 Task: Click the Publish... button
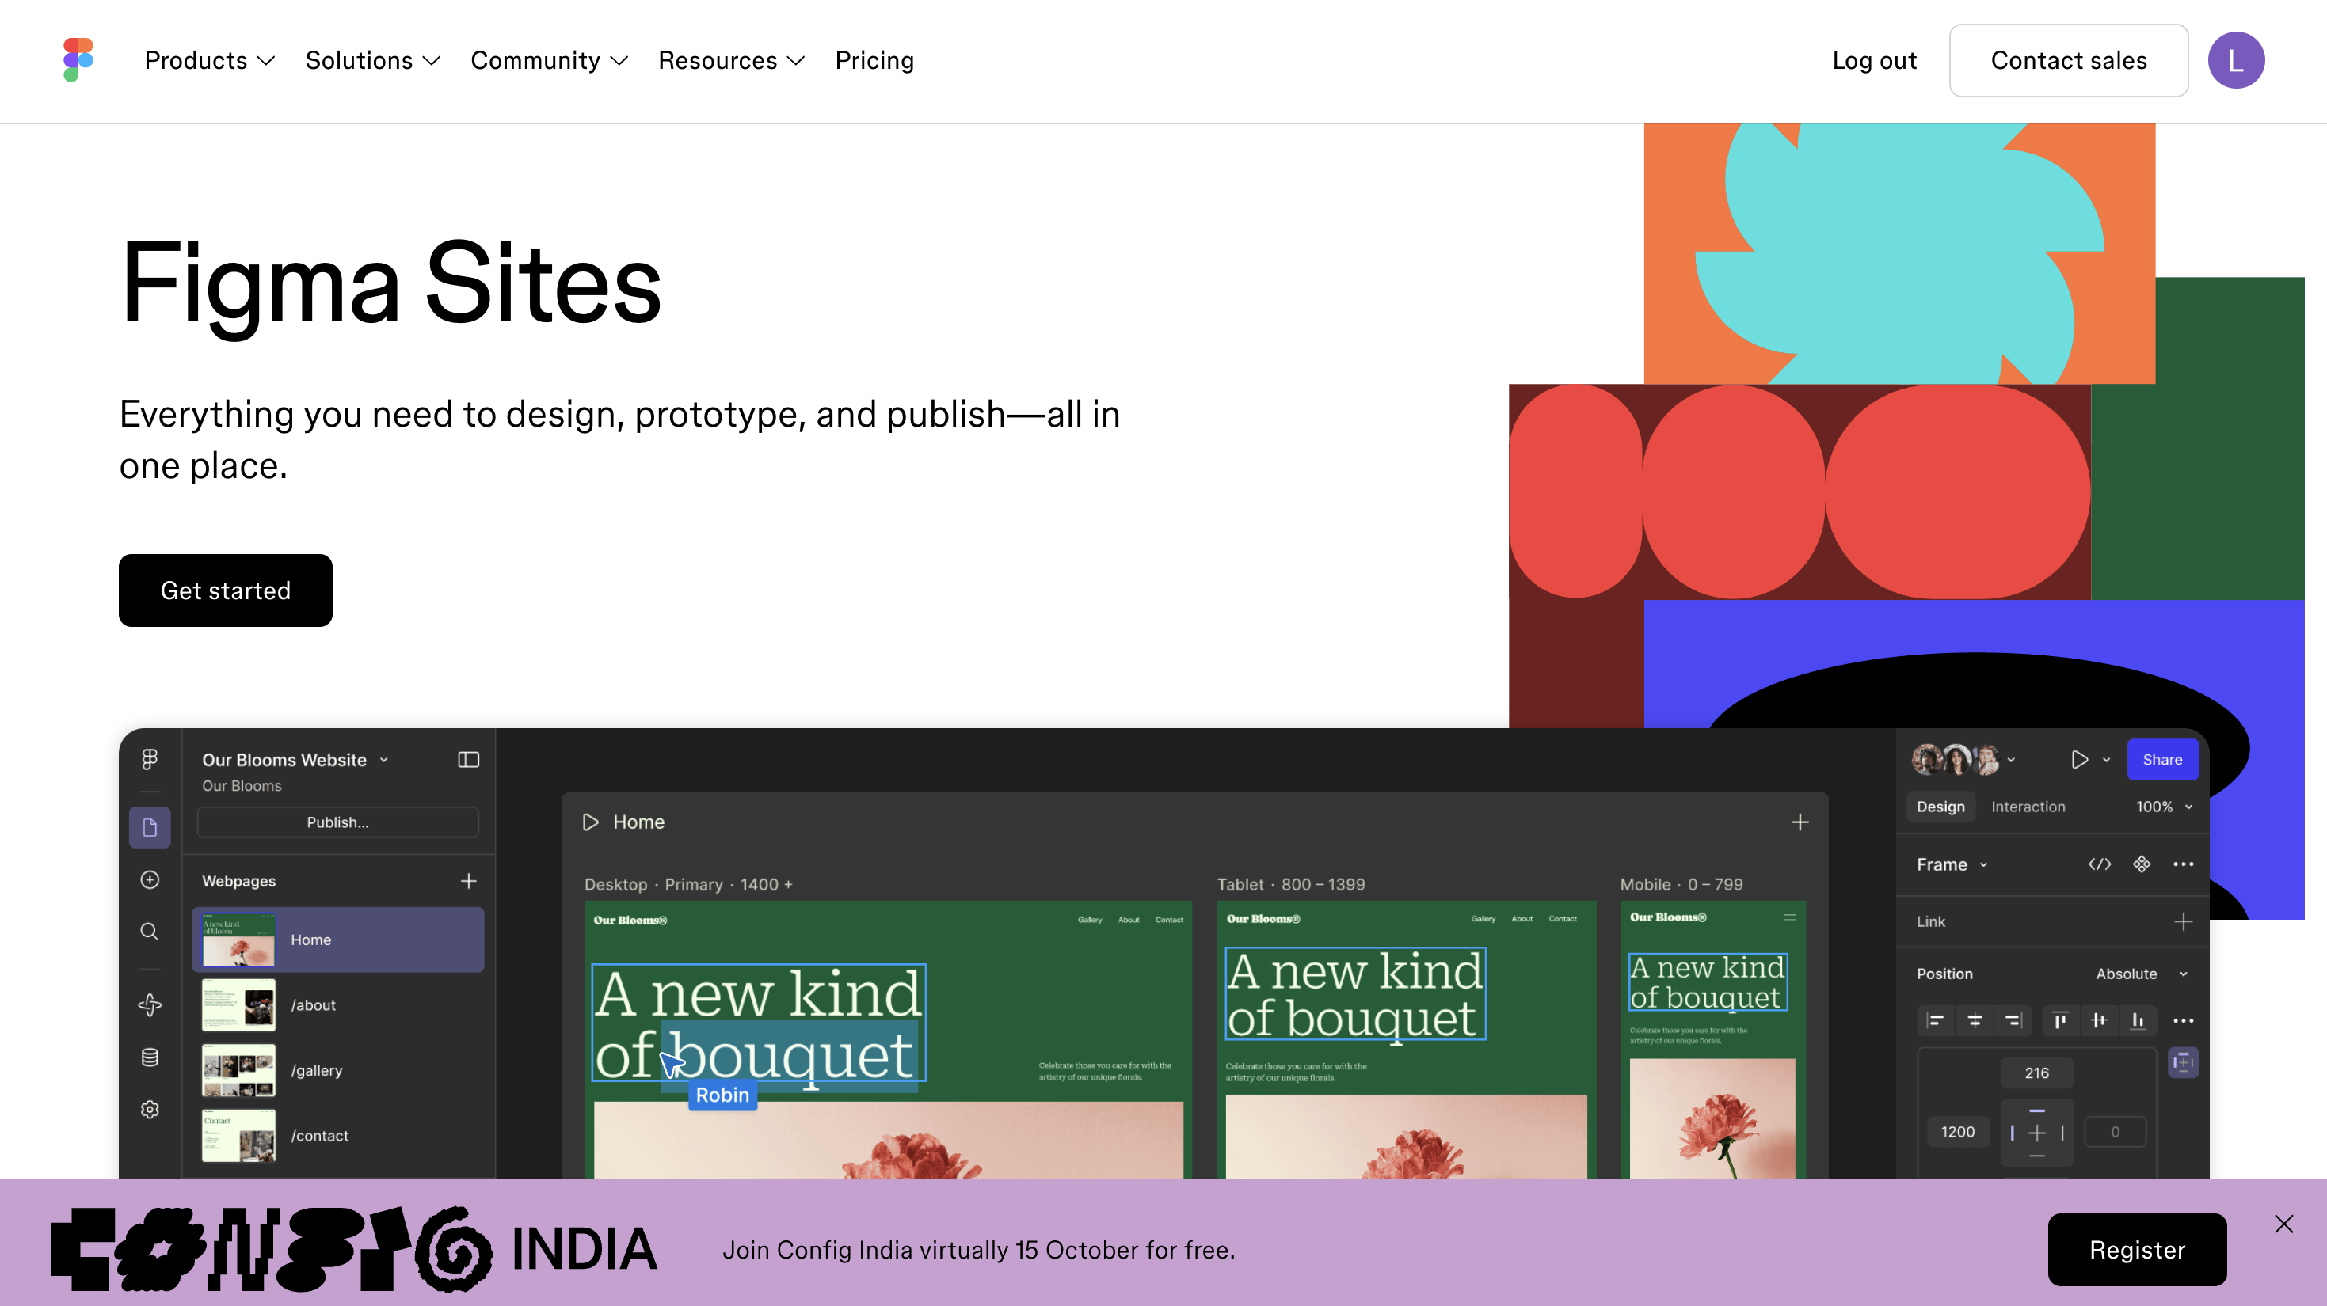[x=338, y=822]
